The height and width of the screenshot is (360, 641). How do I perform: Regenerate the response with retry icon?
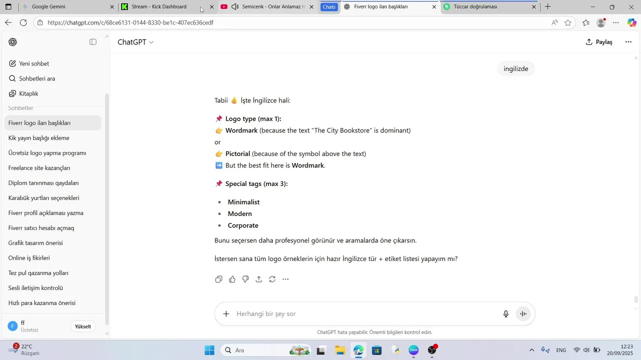[x=272, y=279]
